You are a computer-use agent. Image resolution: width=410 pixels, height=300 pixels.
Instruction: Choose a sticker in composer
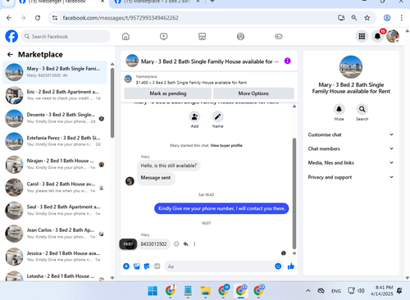pyautogui.click(x=147, y=266)
